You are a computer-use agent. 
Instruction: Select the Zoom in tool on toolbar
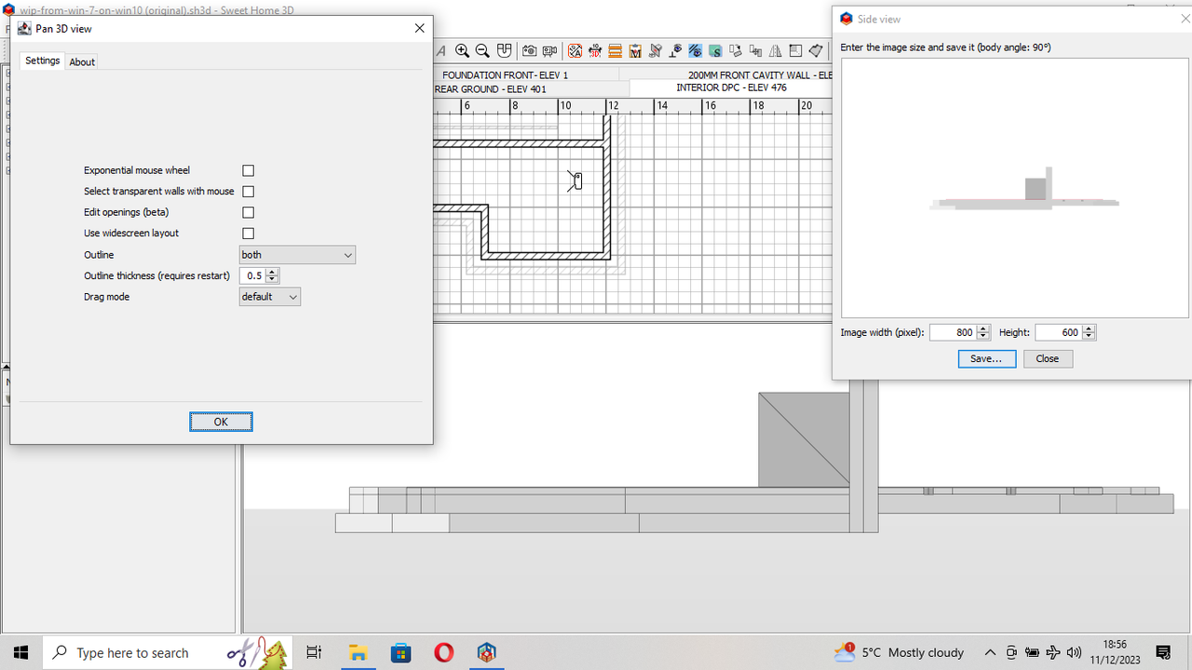pyautogui.click(x=463, y=51)
